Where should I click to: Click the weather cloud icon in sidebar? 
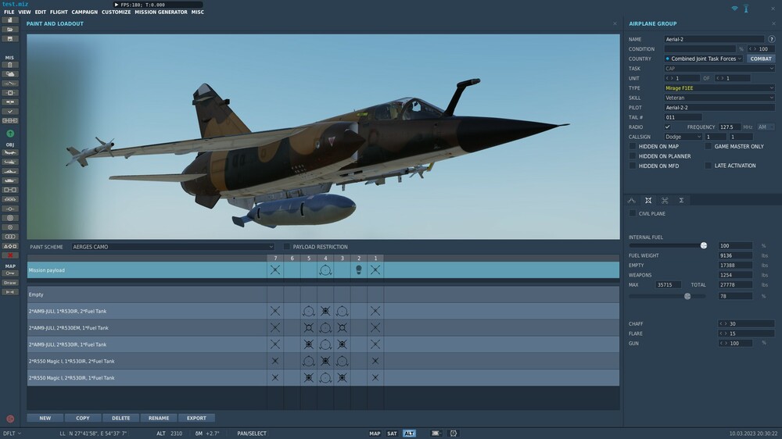pos(10,73)
